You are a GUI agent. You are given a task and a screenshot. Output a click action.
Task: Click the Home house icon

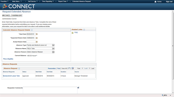click(x=155, y=2)
